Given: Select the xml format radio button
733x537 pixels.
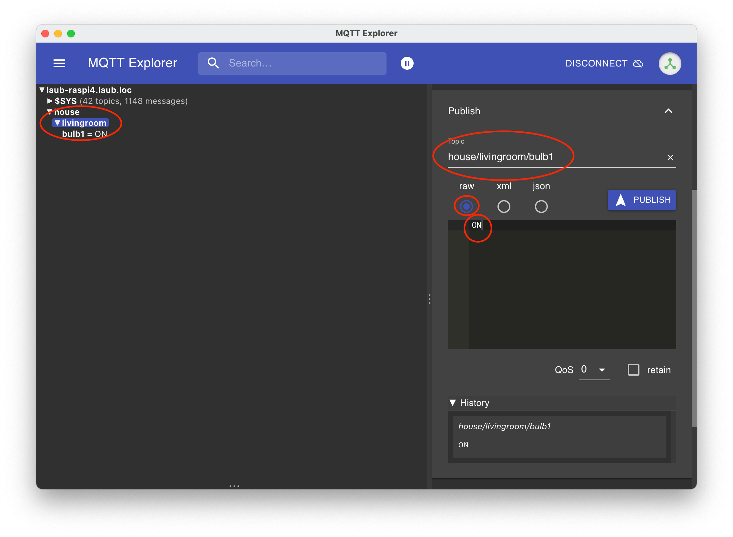Looking at the screenshot, I should [x=504, y=207].
